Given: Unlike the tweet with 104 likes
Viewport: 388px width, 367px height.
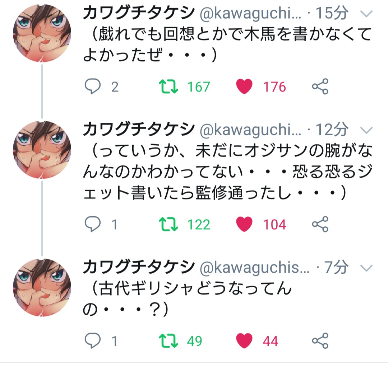Looking at the screenshot, I should click(244, 224).
